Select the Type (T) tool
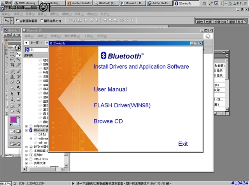 point(18,94)
